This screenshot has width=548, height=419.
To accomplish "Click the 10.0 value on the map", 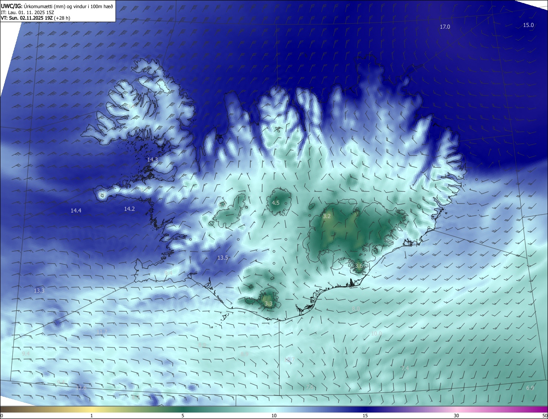I will pyautogui.click(x=376, y=333).
